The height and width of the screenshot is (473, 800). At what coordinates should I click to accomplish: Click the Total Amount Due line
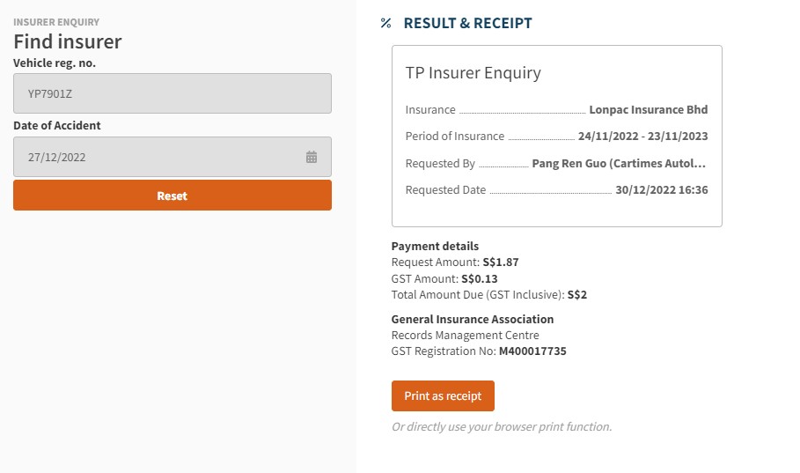[488, 295]
